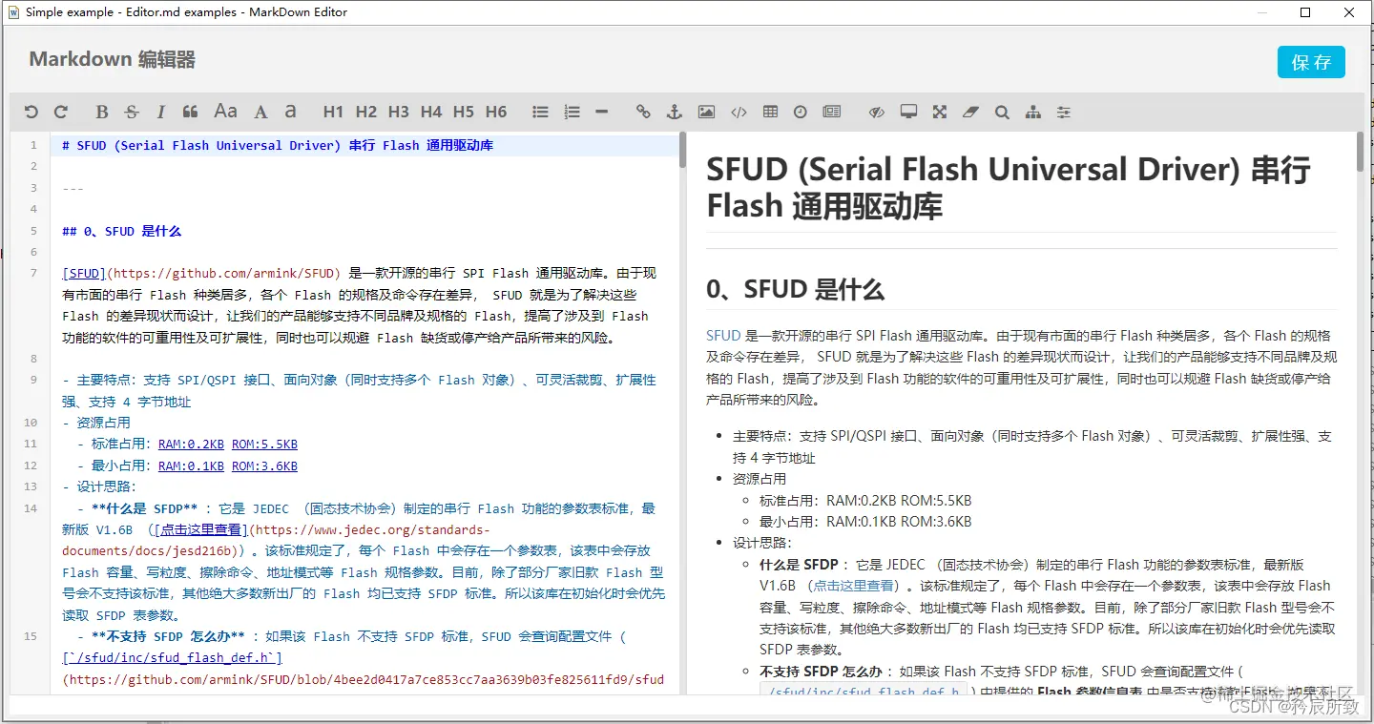Insert an image with picture icon
The height and width of the screenshot is (724, 1374).
[x=706, y=112]
